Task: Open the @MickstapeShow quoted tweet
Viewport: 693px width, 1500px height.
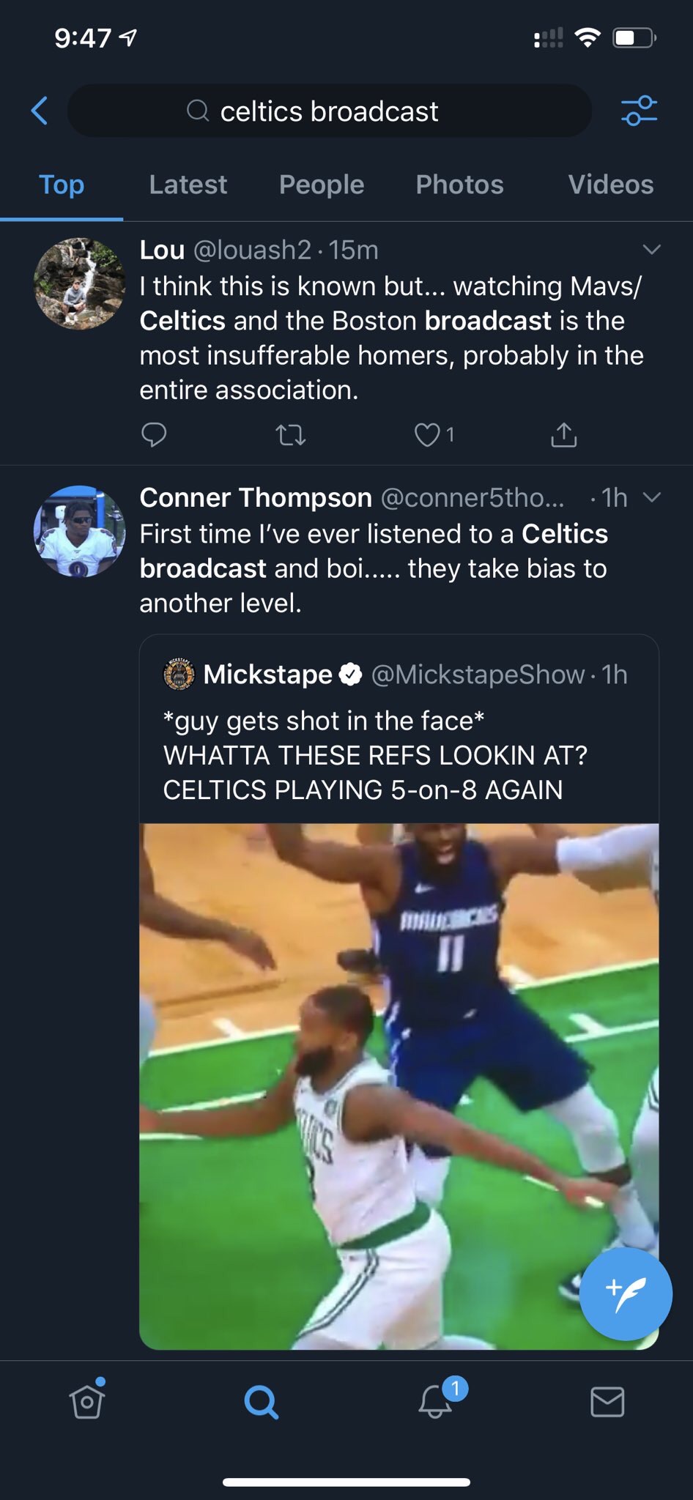Action: [x=399, y=754]
